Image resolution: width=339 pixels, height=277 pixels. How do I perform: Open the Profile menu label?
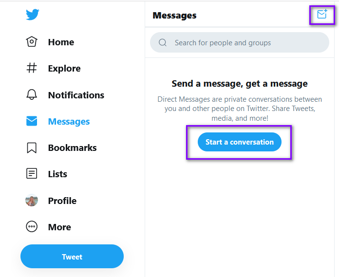tap(62, 201)
